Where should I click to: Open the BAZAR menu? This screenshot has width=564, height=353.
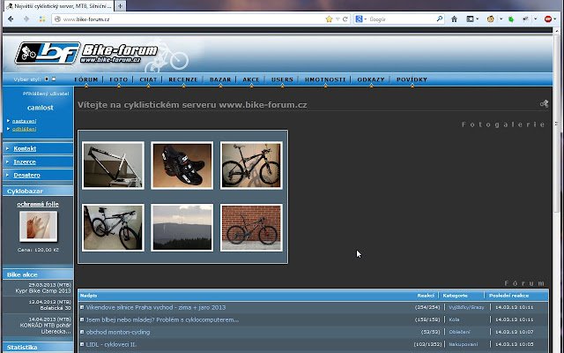click(220, 79)
